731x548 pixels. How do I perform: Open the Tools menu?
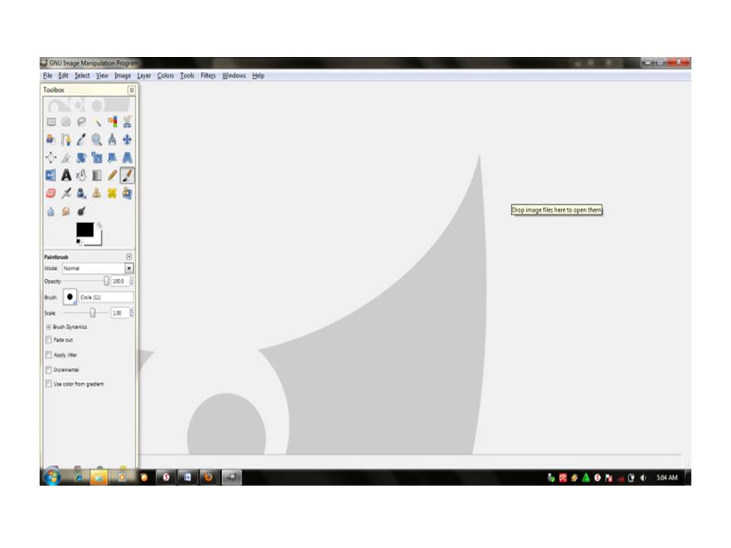(187, 75)
